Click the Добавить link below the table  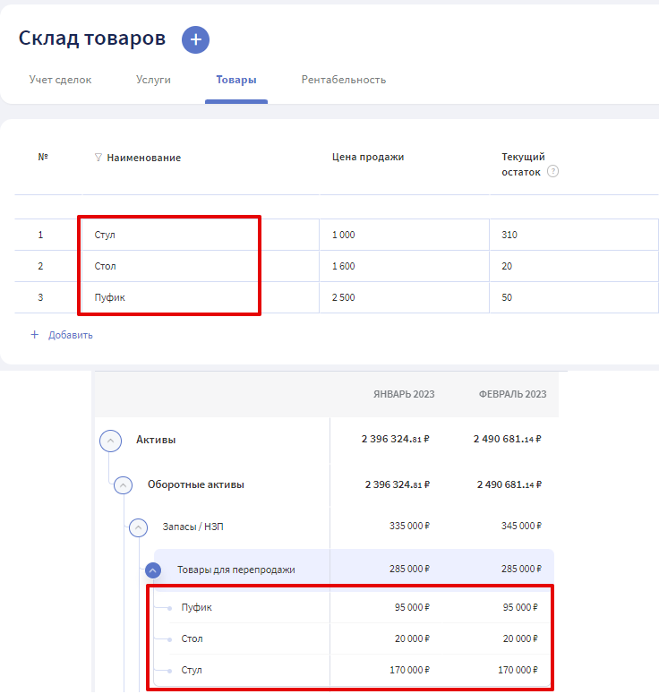(71, 335)
